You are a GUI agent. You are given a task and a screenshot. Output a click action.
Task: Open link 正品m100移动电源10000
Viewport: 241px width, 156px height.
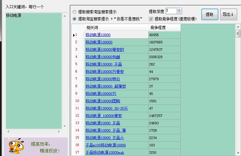pos(105,145)
